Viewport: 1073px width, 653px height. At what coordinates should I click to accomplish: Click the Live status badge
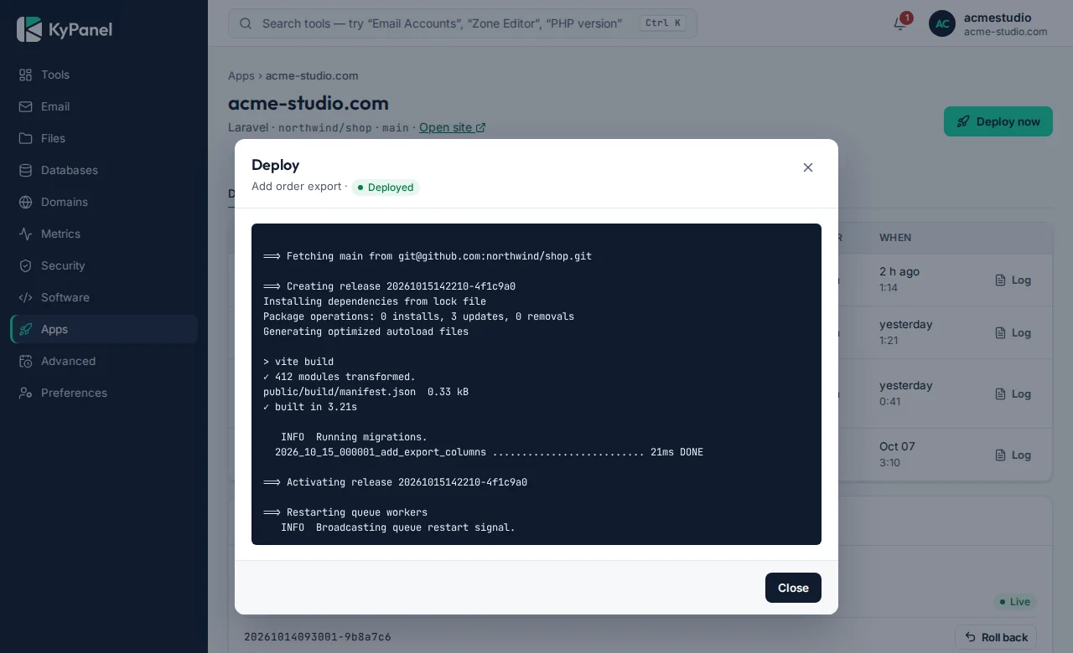1015,601
